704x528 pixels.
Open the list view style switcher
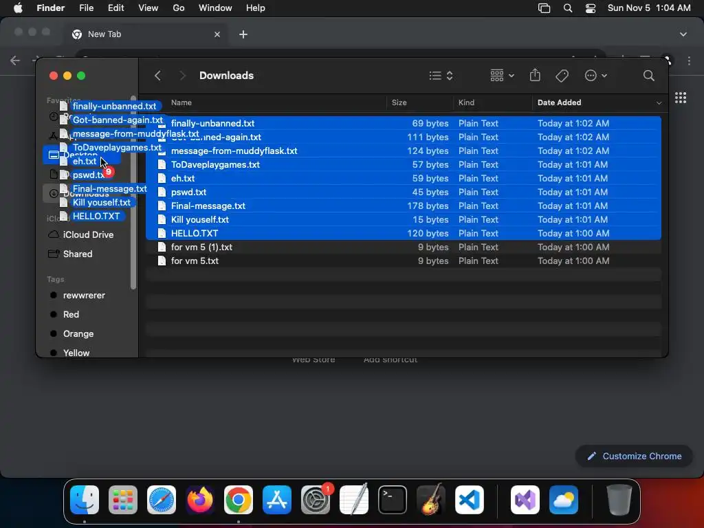(x=441, y=76)
